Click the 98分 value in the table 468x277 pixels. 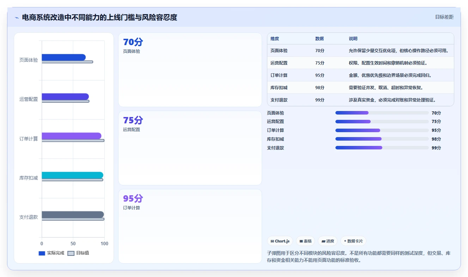click(x=320, y=88)
